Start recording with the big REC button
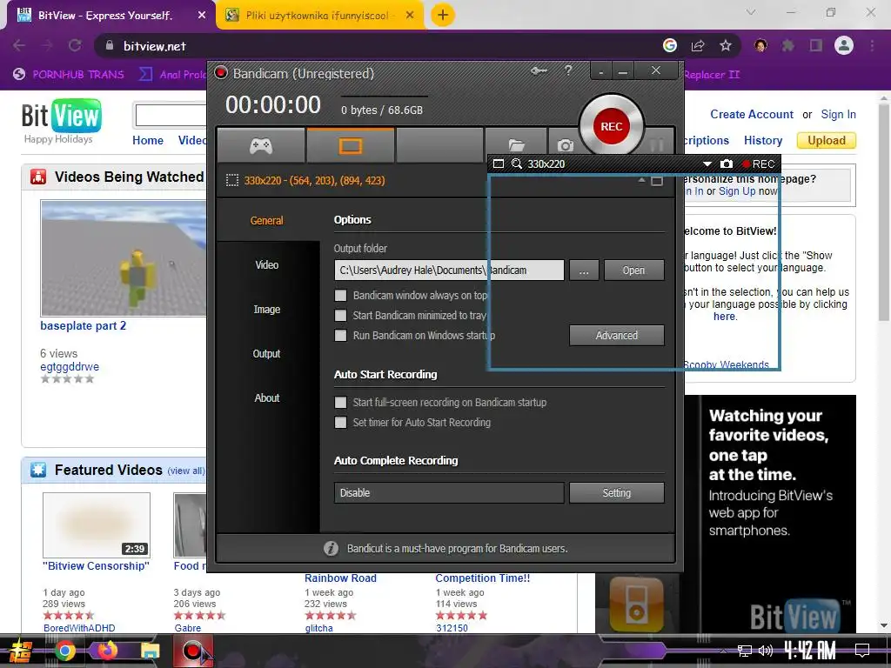Viewport: 891px width, 668px height. click(612, 126)
